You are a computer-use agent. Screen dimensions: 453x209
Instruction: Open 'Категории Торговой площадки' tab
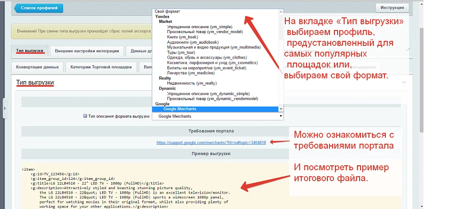[x=101, y=67]
